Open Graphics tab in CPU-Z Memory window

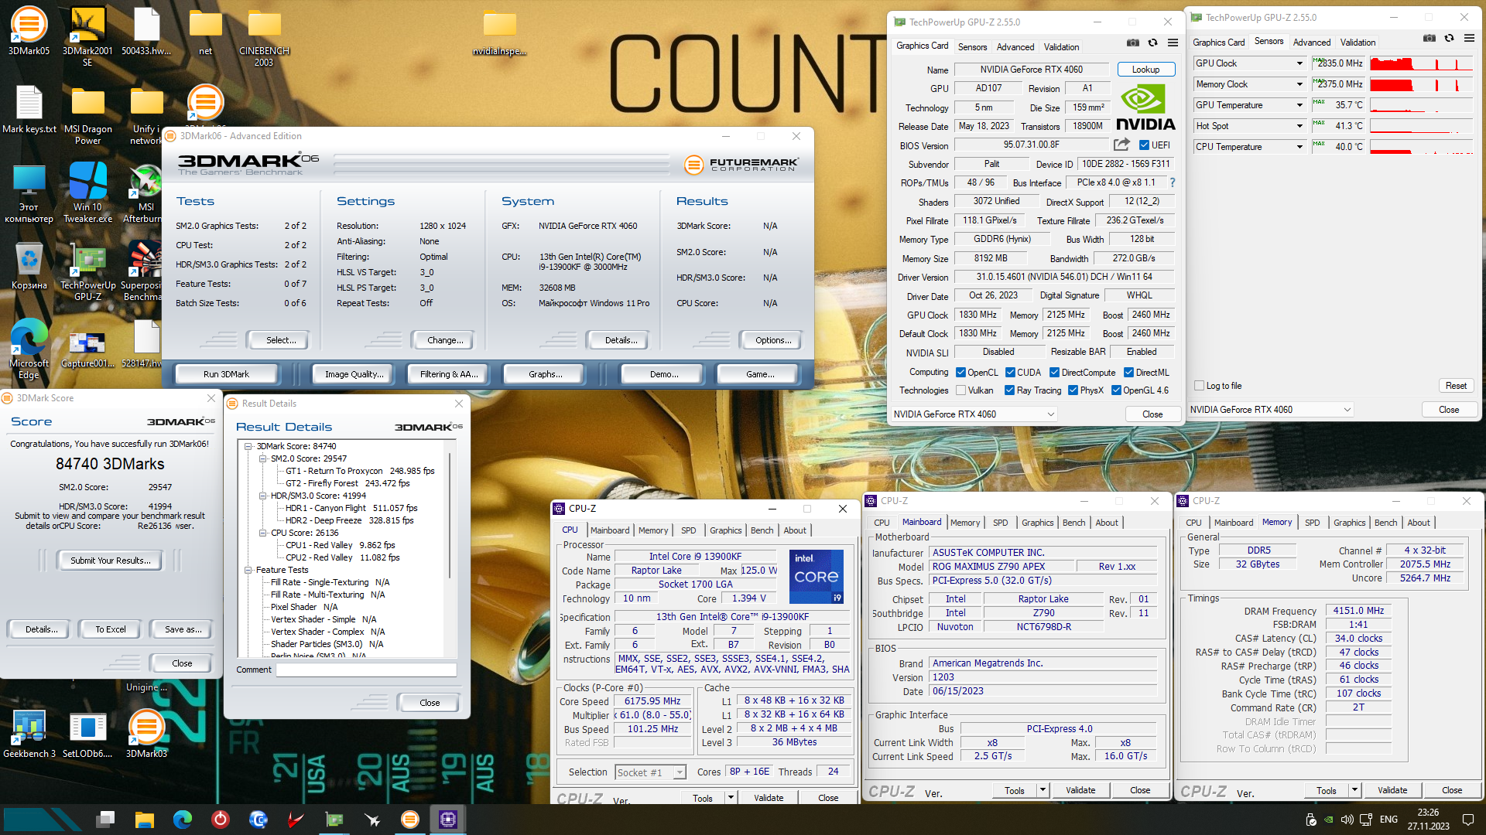click(1349, 523)
